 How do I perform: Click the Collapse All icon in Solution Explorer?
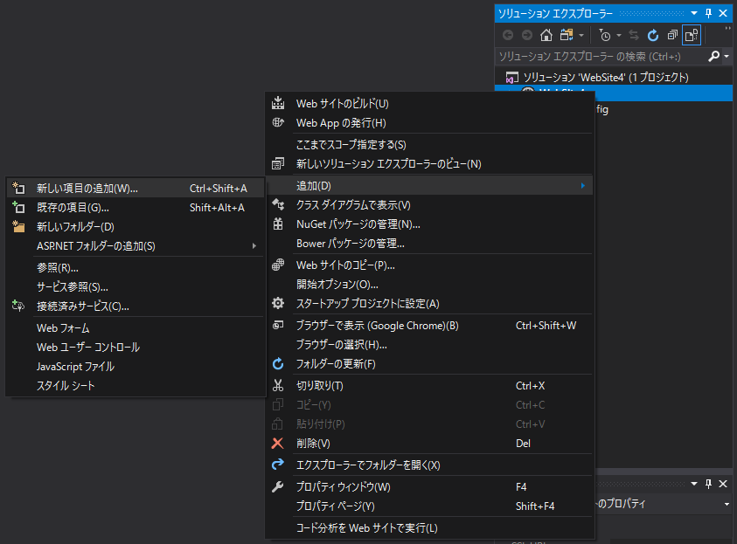tap(672, 35)
